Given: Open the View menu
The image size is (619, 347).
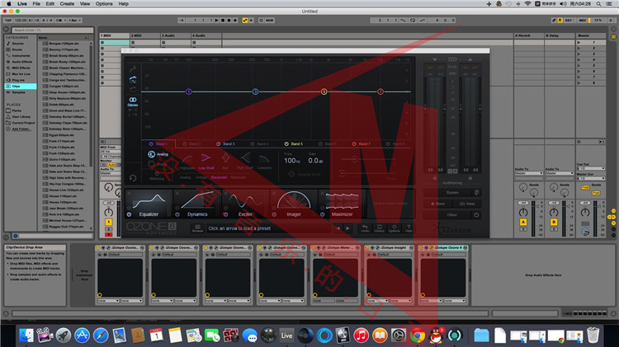Looking at the screenshot, I should tap(85, 3).
